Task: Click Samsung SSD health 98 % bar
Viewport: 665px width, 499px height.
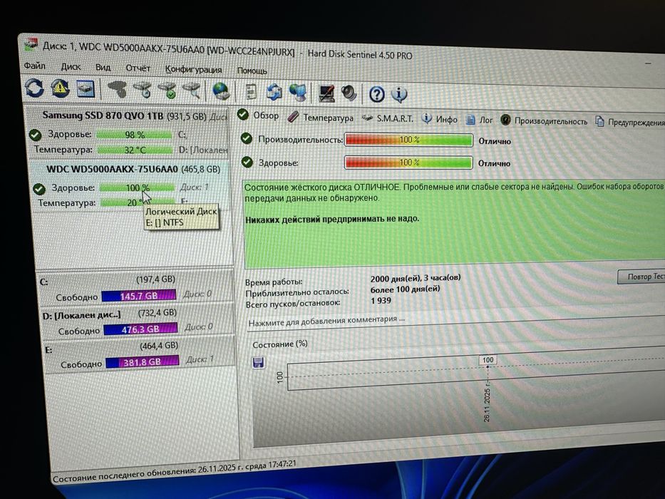Action: click(x=135, y=135)
